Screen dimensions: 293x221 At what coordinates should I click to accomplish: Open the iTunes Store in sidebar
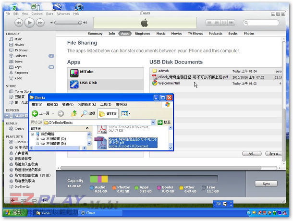[23, 91]
